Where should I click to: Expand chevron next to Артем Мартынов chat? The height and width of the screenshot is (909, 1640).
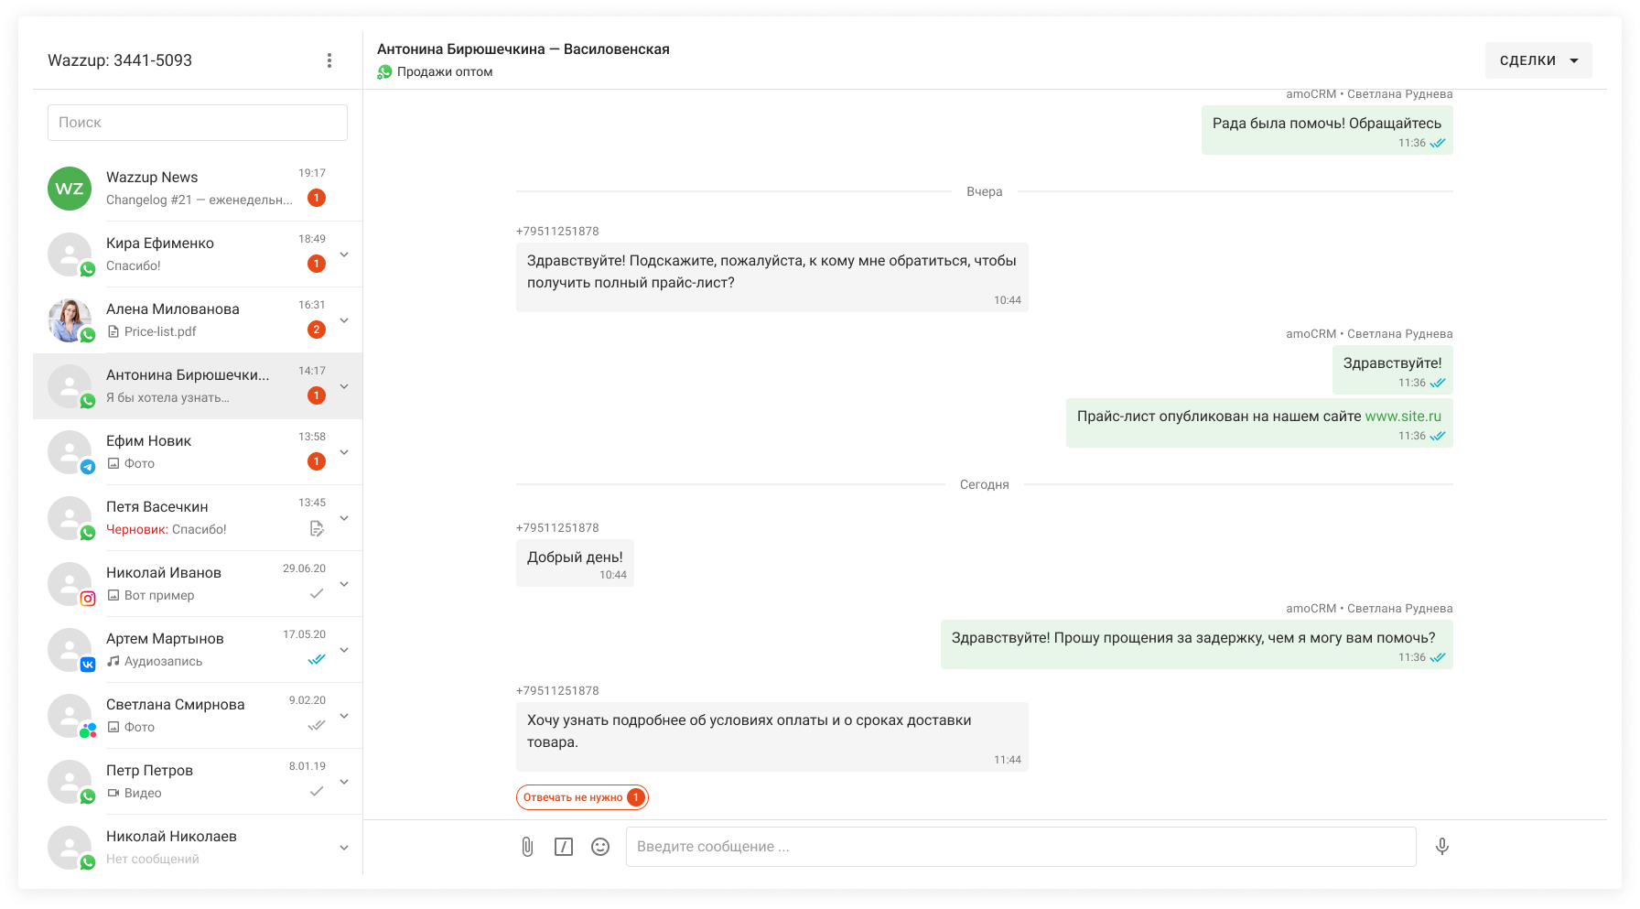(x=344, y=650)
